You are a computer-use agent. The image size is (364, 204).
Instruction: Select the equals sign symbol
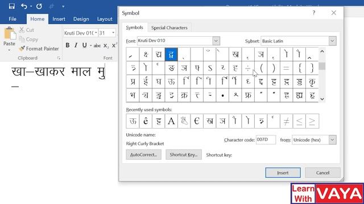pyautogui.click(x=286, y=68)
